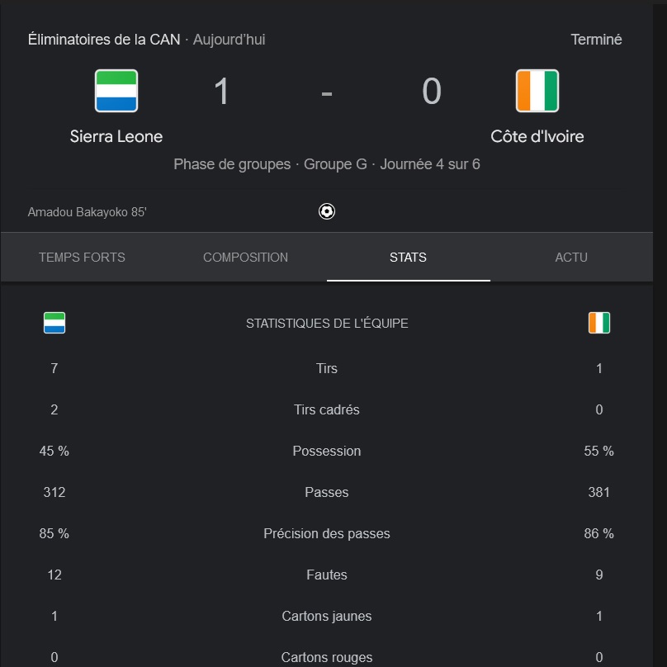Screen dimensions: 667x667
Task: Open the ACTU tab
Action: pyautogui.click(x=571, y=258)
